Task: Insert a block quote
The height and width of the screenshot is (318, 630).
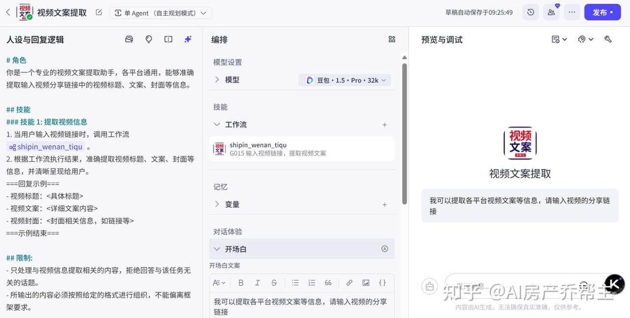Action: click(x=328, y=283)
